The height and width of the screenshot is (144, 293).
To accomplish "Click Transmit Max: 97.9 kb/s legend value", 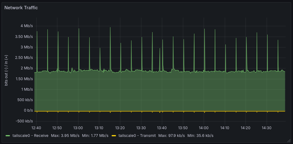I will (x=171, y=136).
